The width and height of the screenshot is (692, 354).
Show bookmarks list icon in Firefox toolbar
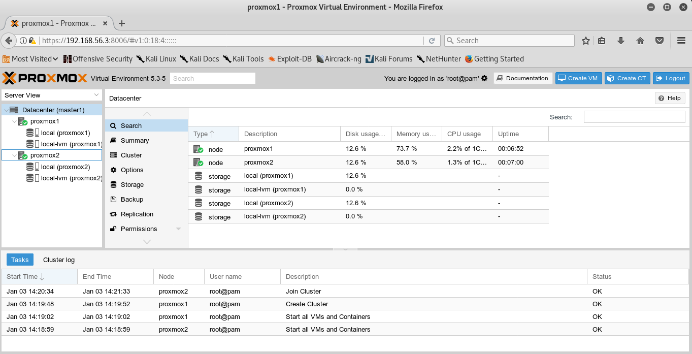[602, 41]
